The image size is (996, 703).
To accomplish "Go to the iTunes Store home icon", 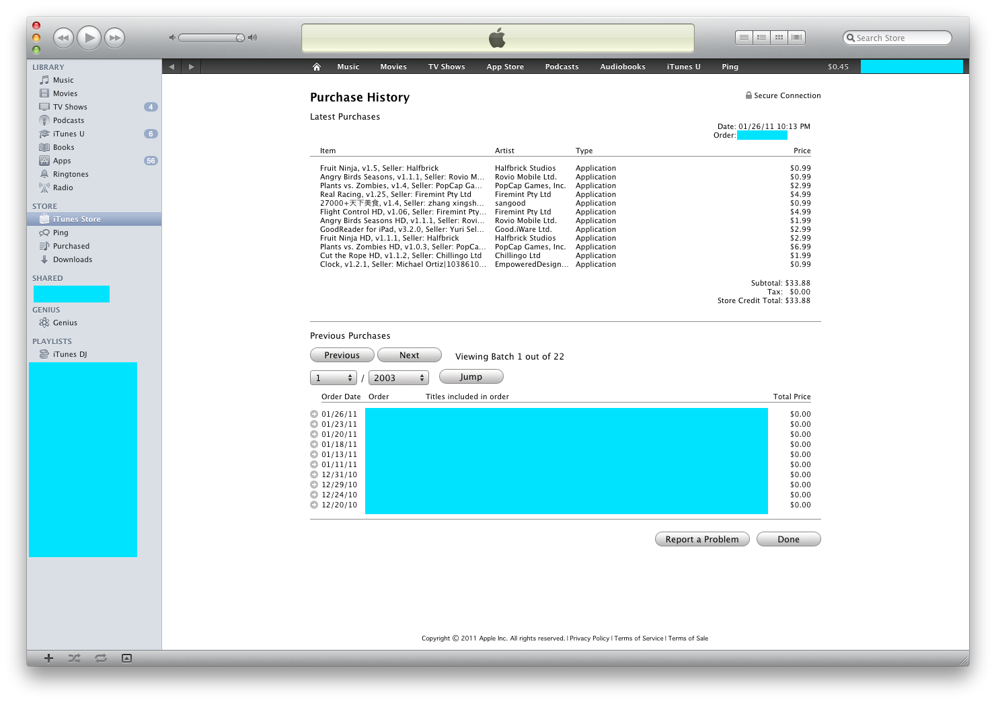I will click(317, 67).
